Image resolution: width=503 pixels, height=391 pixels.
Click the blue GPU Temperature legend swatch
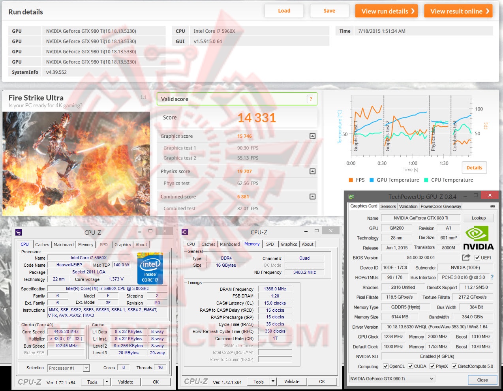coord(372,180)
